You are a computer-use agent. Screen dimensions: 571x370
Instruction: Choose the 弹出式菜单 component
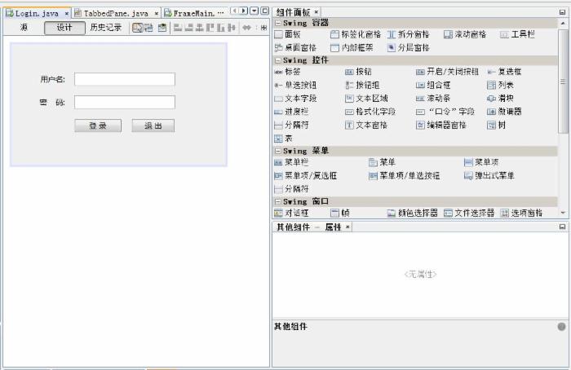pos(489,176)
